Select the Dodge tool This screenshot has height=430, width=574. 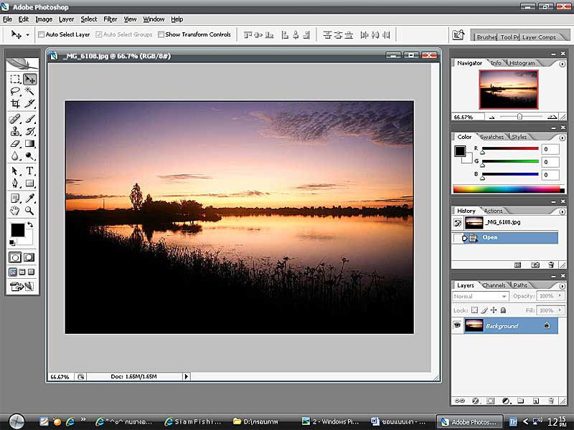pyautogui.click(x=29, y=156)
